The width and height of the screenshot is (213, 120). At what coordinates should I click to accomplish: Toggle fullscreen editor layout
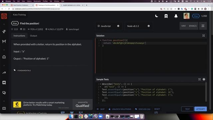tap(203, 26)
